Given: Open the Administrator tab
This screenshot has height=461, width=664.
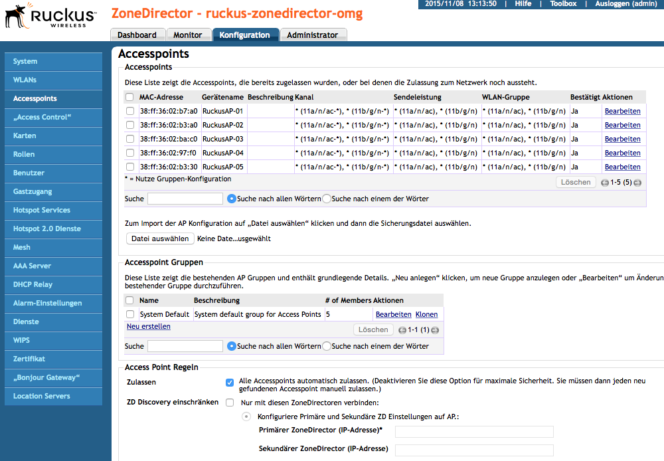Looking at the screenshot, I should (312, 35).
